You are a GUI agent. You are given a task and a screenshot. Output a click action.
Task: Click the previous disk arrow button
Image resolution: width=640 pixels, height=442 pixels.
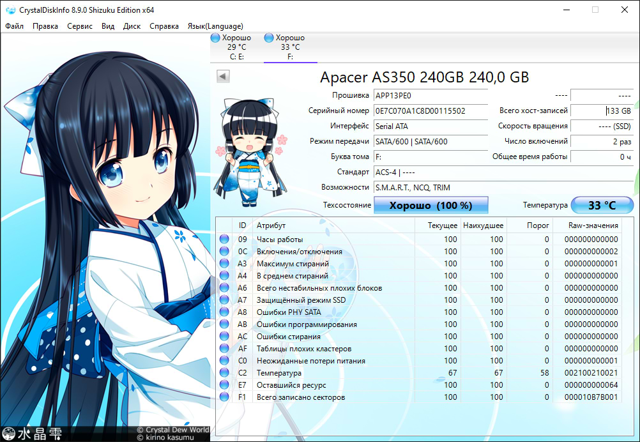(223, 77)
